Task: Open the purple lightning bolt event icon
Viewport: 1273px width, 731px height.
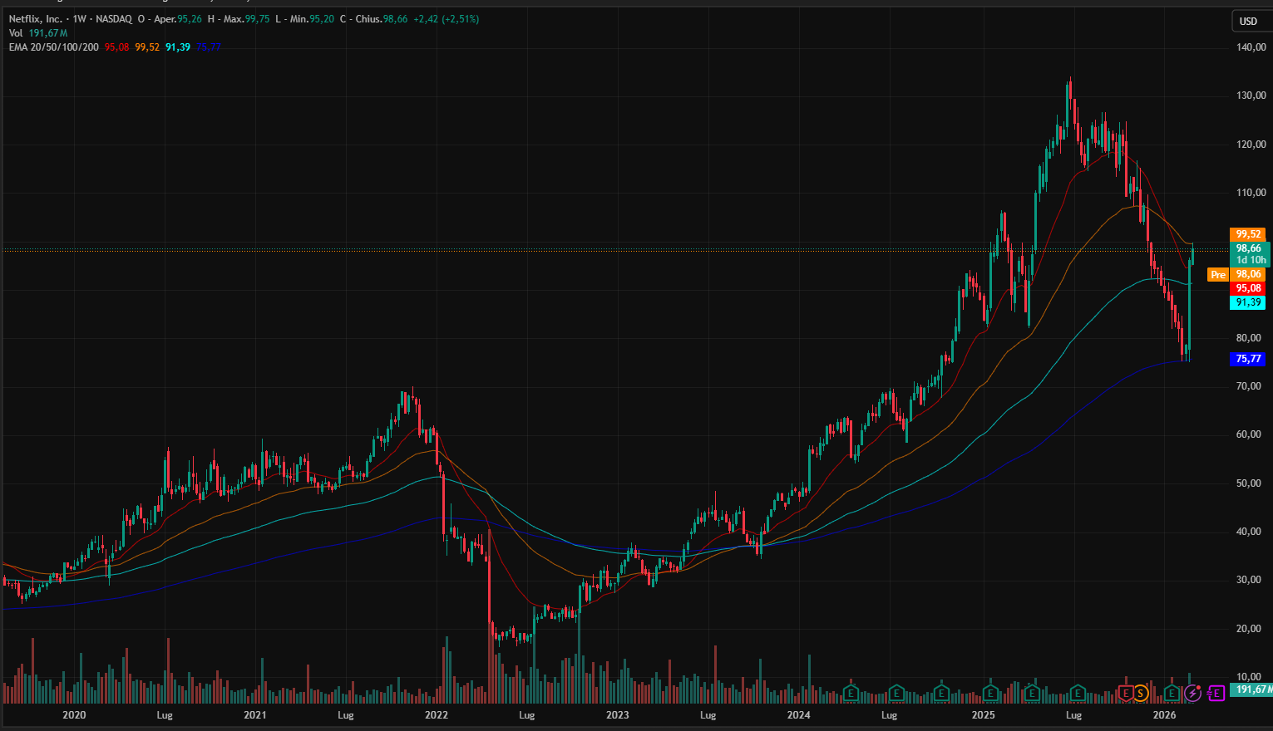Action: pos(1193,693)
